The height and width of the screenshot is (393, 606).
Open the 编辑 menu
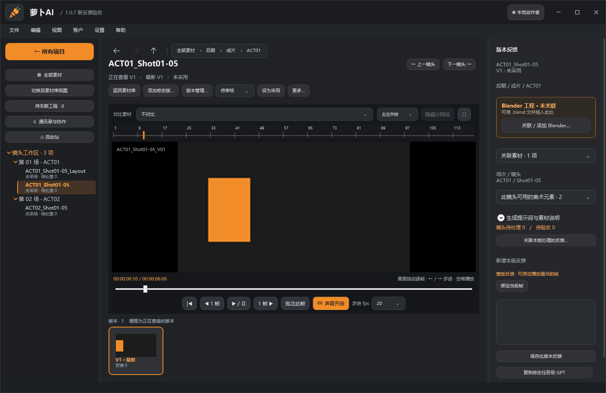[x=36, y=30]
